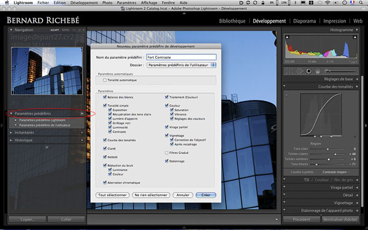
Task: Click the tone curve target adjustment tool
Action: [286, 95]
